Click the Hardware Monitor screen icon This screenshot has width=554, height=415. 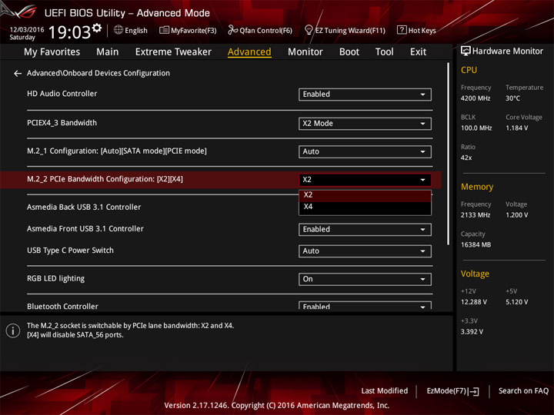click(x=466, y=51)
